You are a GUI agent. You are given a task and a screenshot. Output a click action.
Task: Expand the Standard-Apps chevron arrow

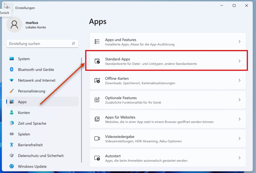(x=239, y=61)
